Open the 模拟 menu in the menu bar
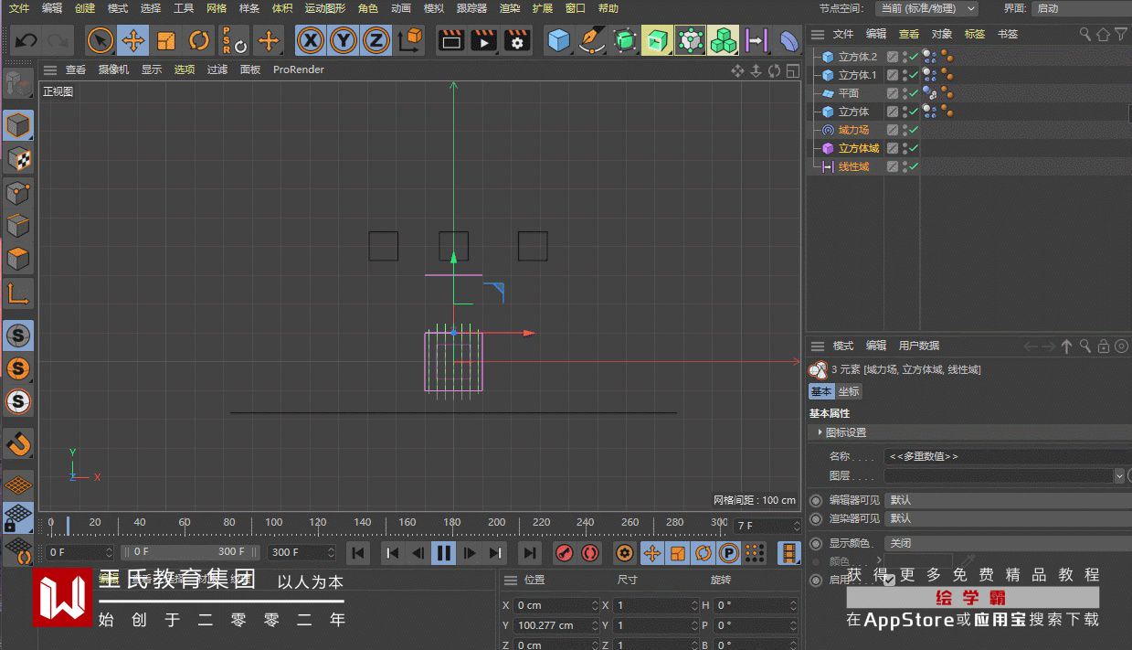The width and height of the screenshot is (1132, 650). pyautogui.click(x=434, y=8)
